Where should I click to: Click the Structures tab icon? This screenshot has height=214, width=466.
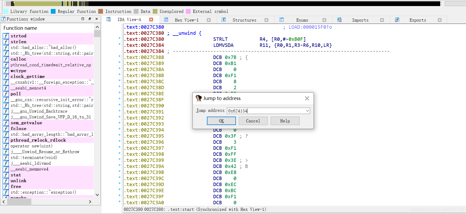click(224, 20)
